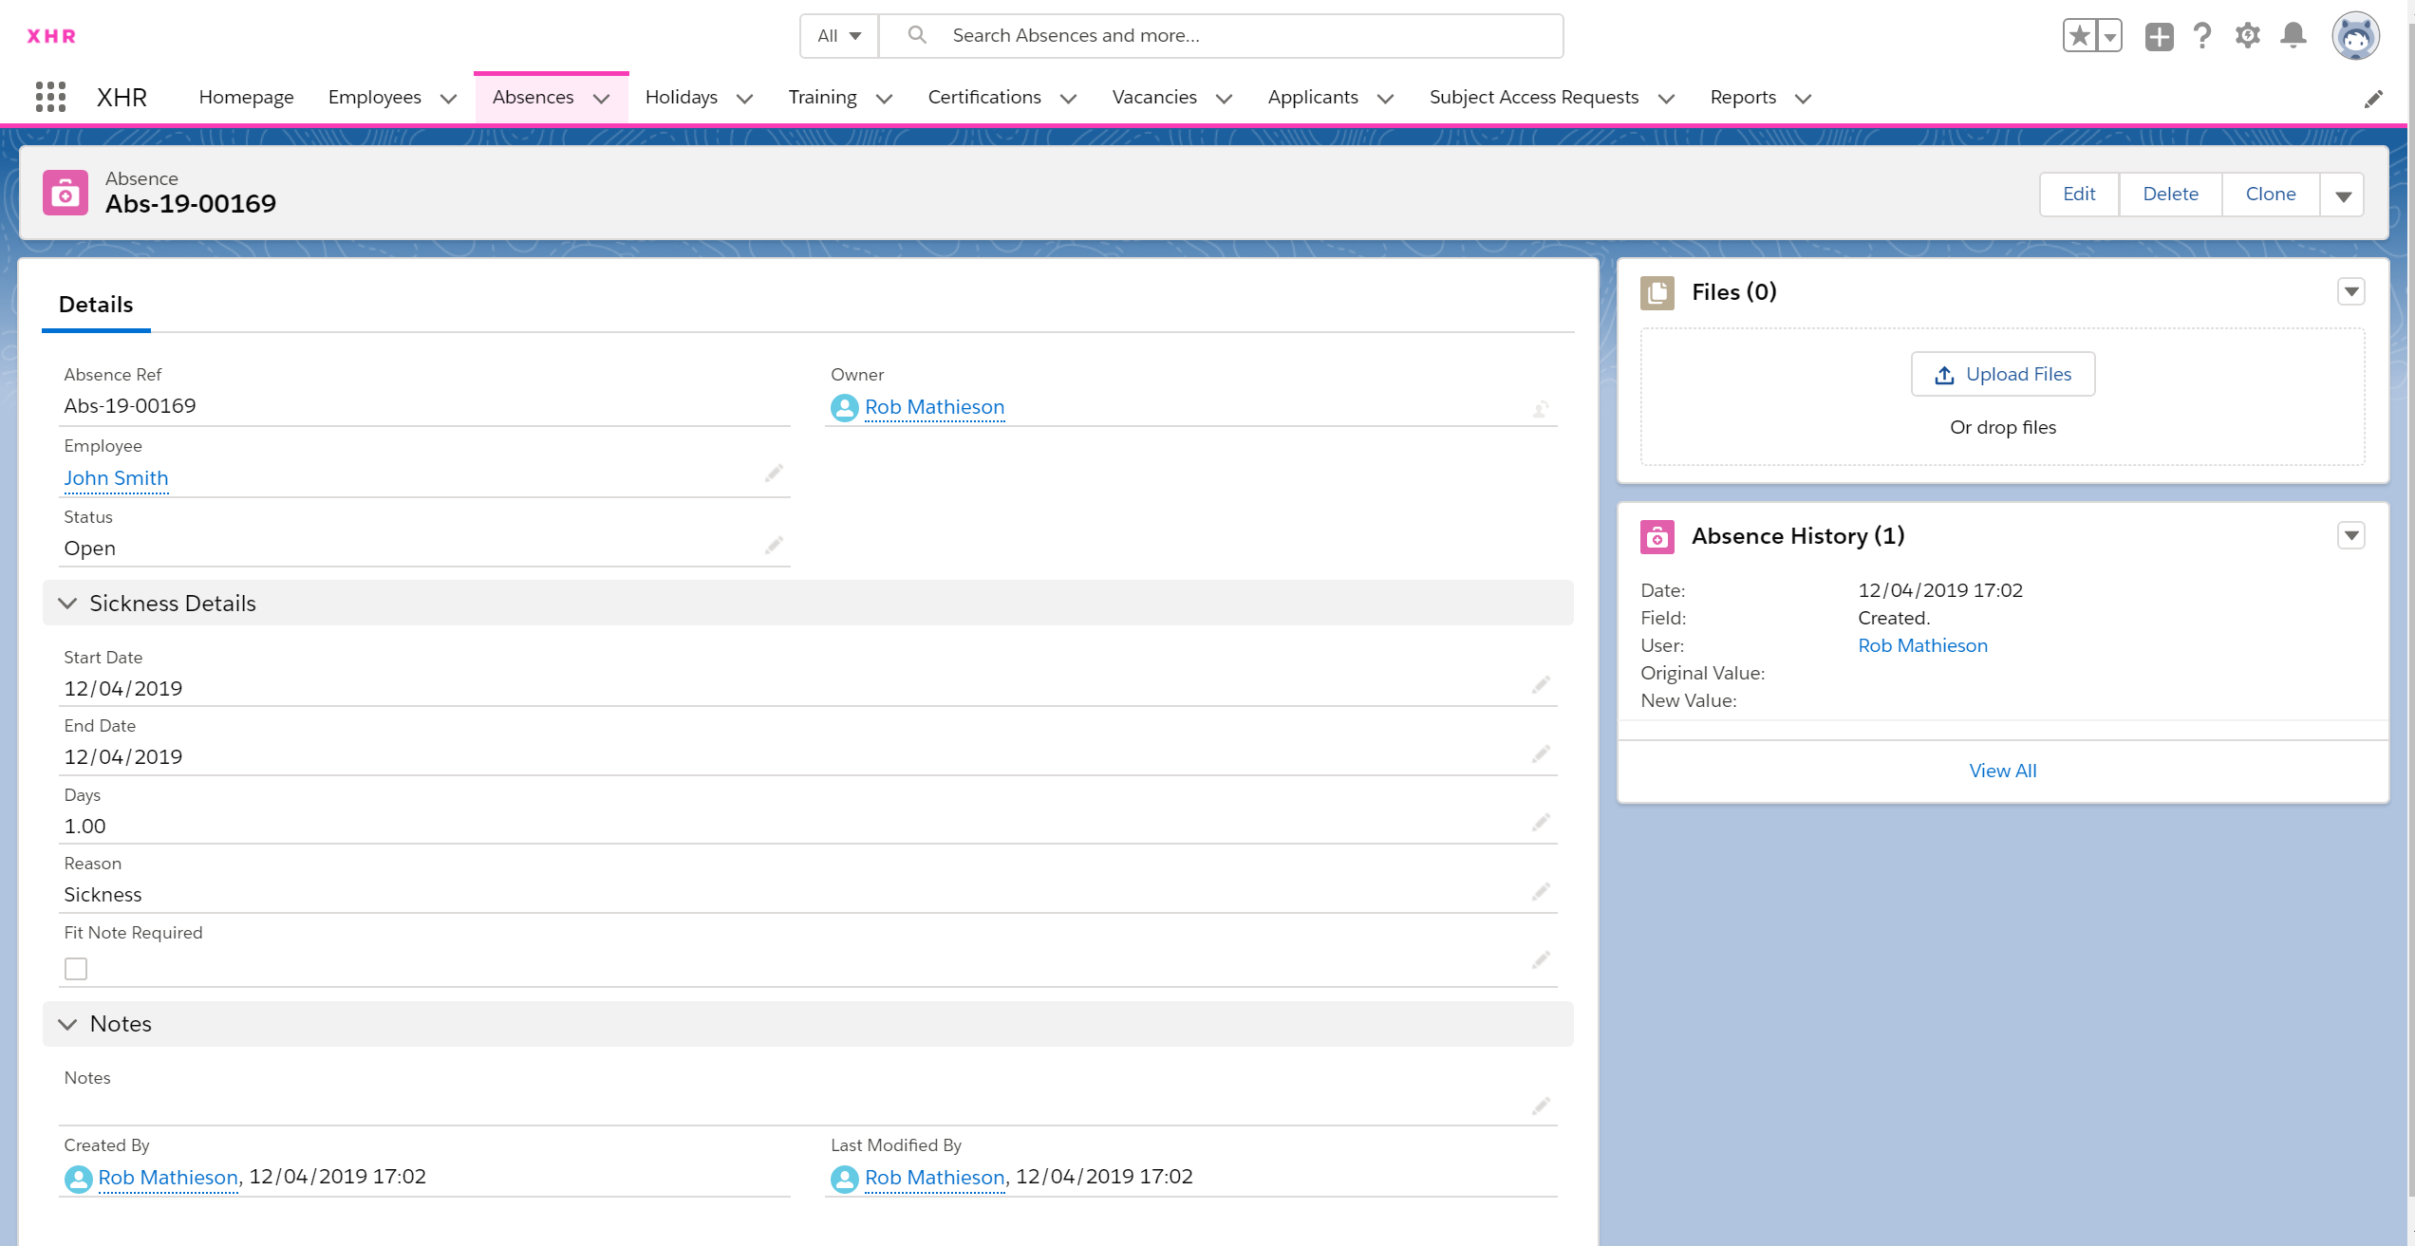Select the Details tab
Viewport: 2415px width, 1246px height.
tap(95, 304)
